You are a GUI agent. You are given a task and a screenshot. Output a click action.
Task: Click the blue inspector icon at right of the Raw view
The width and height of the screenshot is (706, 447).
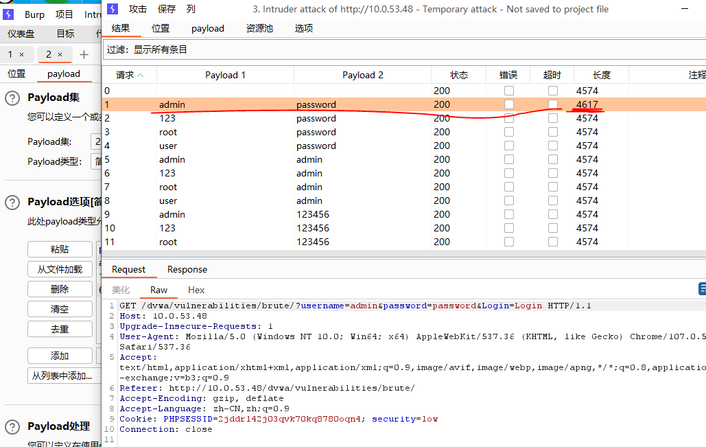click(702, 289)
